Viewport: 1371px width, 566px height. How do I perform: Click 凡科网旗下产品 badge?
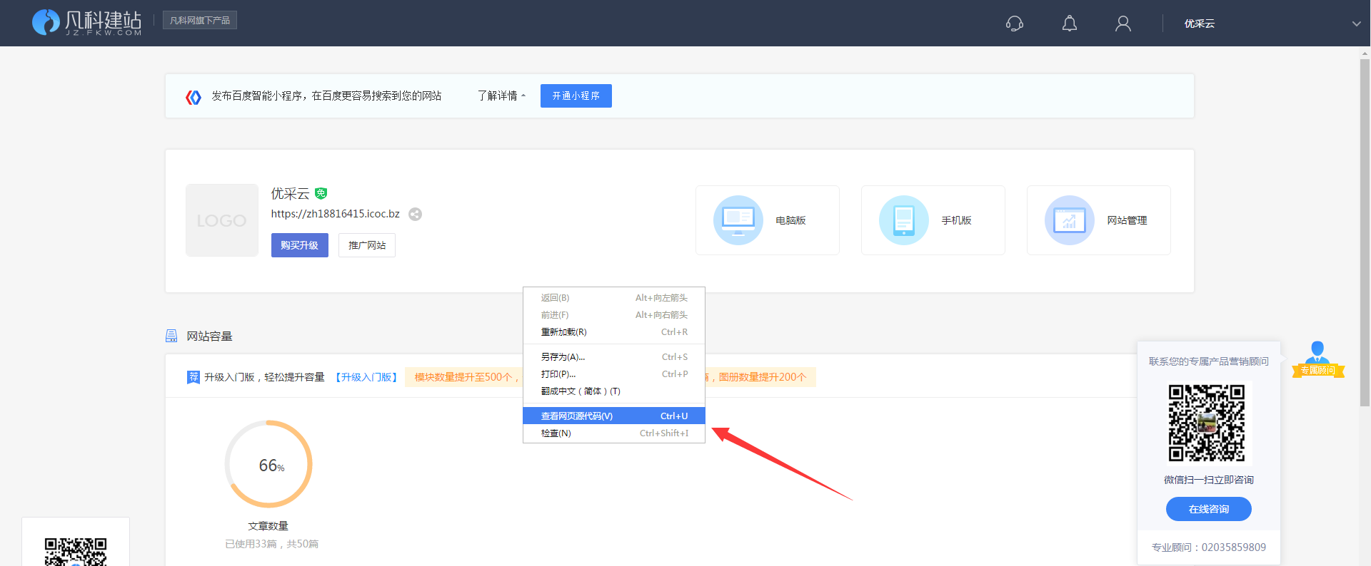click(x=200, y=20)
